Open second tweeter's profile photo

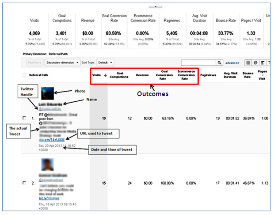[x=47, y=165]
